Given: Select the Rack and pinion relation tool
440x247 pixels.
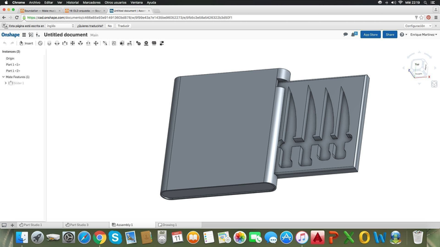Looking at the screenshot, I should point(146,43).
